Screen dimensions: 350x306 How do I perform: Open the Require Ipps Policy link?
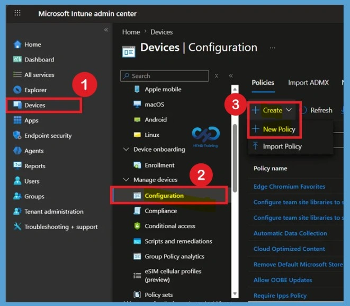[280, 296]
